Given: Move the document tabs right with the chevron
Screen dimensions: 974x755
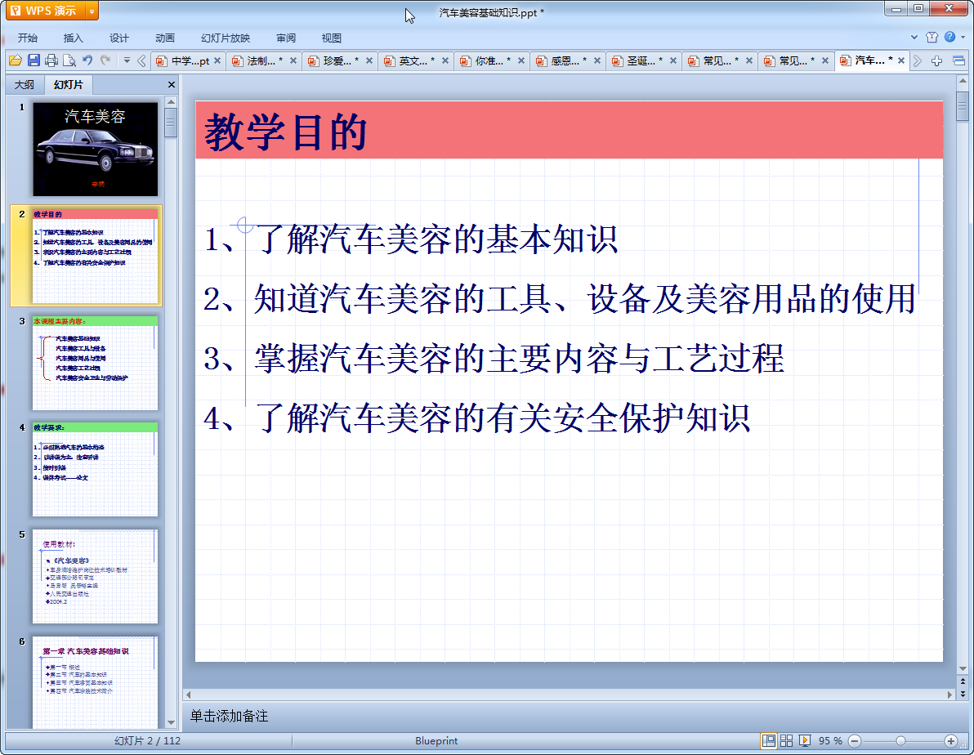Looking at the screenshot, I should pos(918,61).
